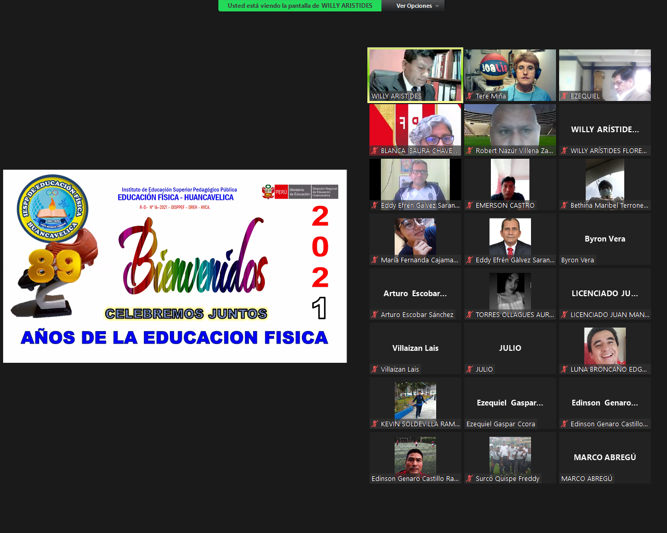Click muted mic icon on Bethina Maribel Terrones
The height and width of the screenshot is (533, 667).
click(x=564, y=206)
